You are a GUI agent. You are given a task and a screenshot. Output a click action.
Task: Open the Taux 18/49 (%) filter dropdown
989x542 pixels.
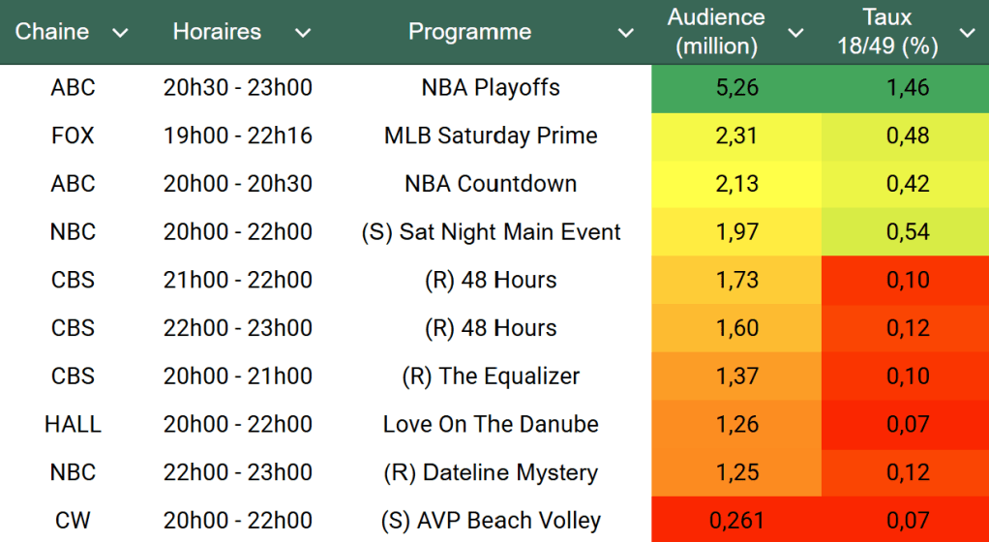pyautogui.click(x=967, y=33)
